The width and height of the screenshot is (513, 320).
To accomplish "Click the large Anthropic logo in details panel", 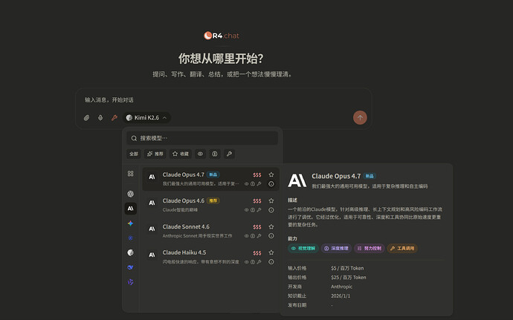I will 297,180.
